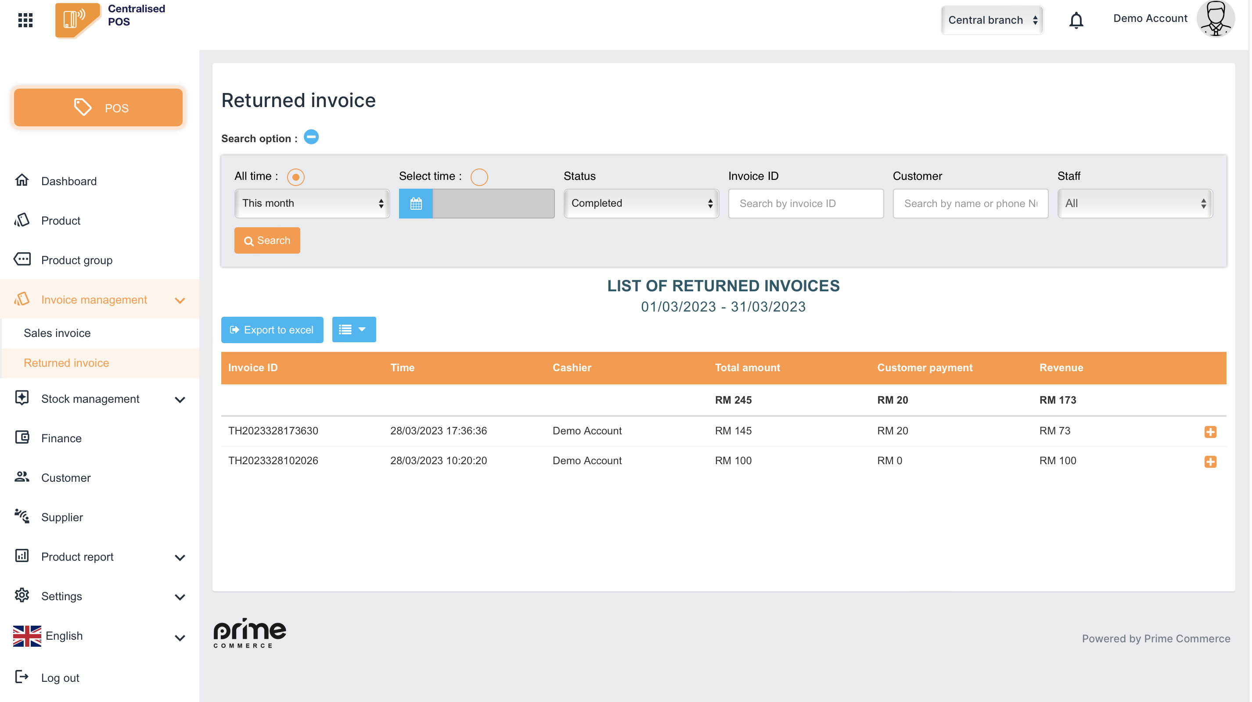This screenshot has height=702, width=1252.
Task: Expand invoice TH2023328173630 with plus icon
Action: click(1210, 431)
